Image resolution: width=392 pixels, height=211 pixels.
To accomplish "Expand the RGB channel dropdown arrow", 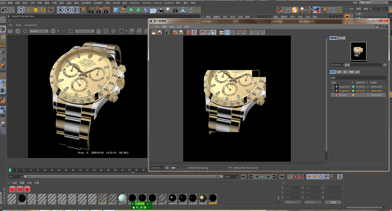I will pyautogui.click(x=59, y=31).
